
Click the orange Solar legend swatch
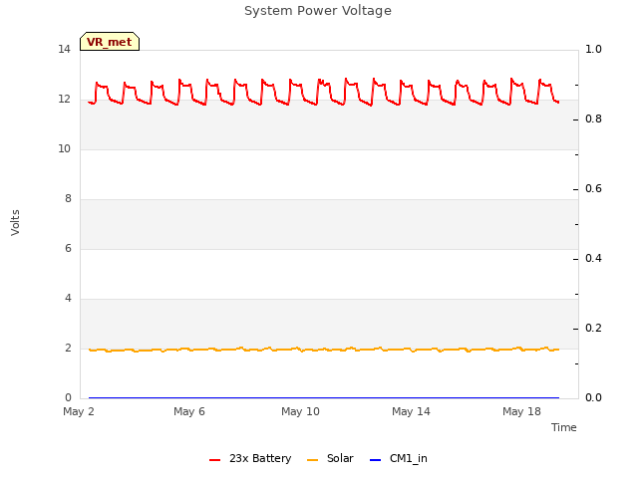pyautogui.click(x=312, y=460)
